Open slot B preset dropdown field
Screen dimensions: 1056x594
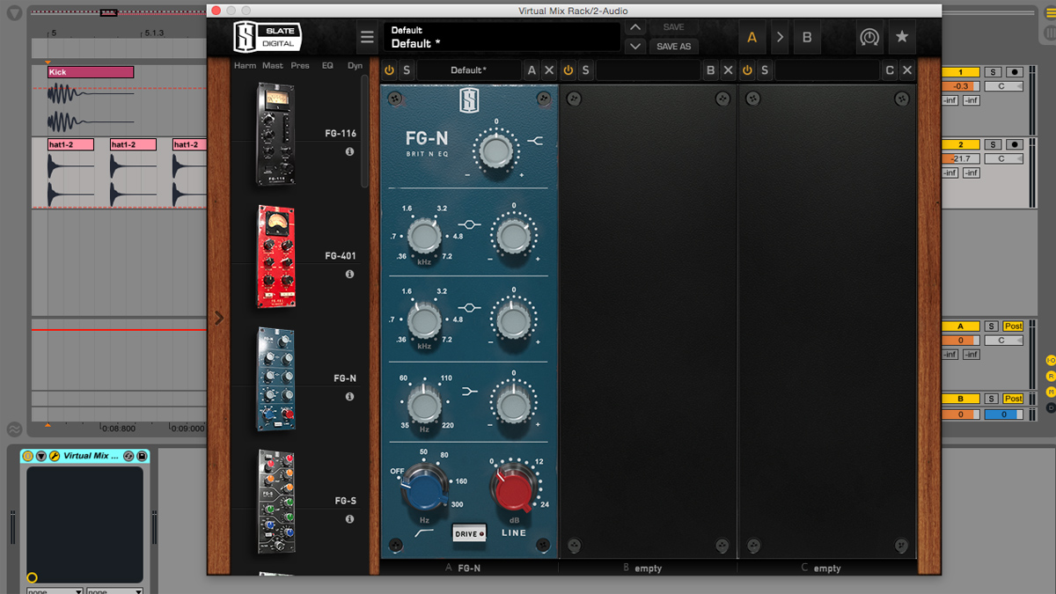click(649, 70)
